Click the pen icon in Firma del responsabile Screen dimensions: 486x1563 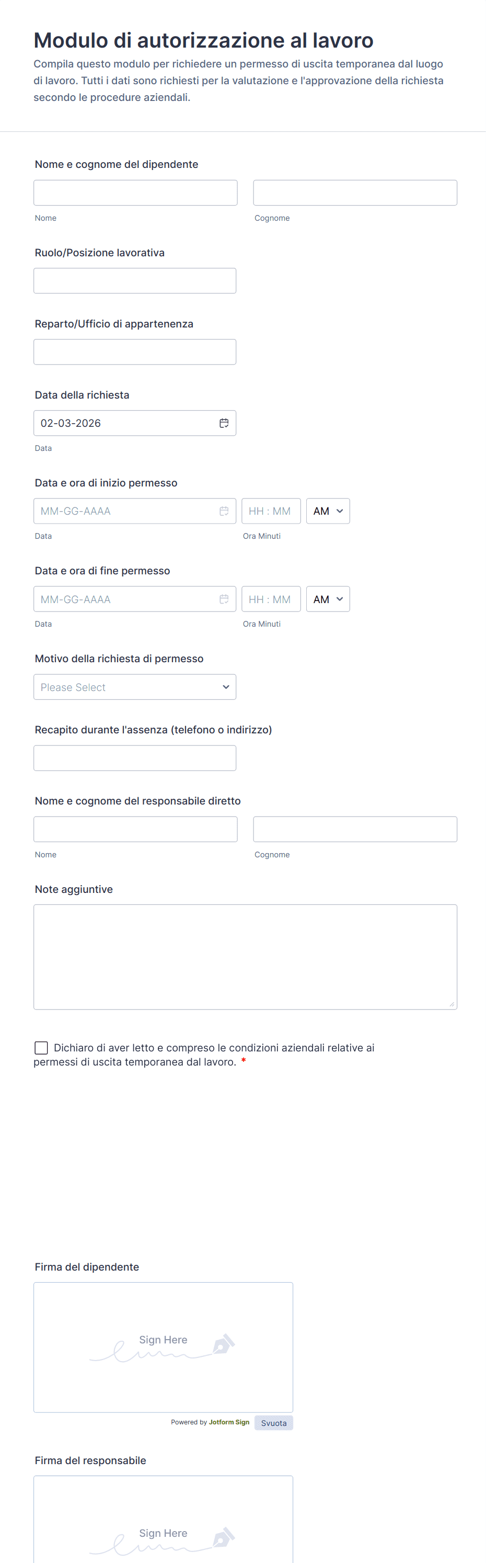pyautogui.click(x=224, y=1537)
